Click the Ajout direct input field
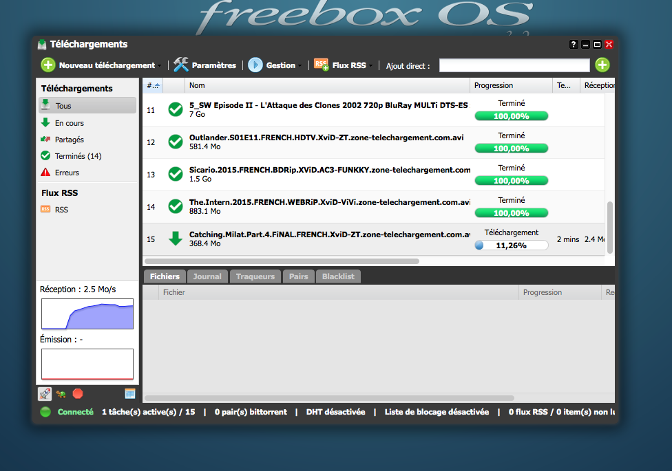The height and width of the screenshot is (471, 672). pyautogui.click(x=514, y=65)
